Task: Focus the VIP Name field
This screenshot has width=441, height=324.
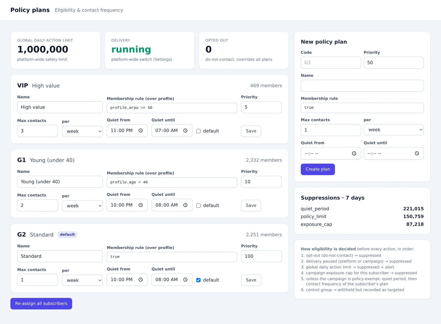Action: 60,107
